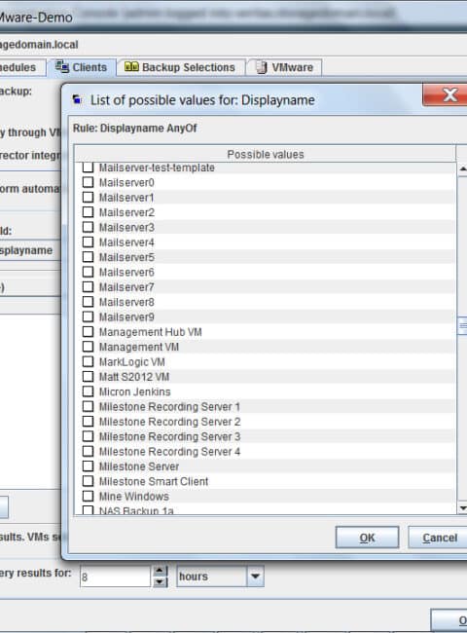Select the Mailserver3 checkbox
Viewport: 467px width, 633px height.
(x=88, y=227)
